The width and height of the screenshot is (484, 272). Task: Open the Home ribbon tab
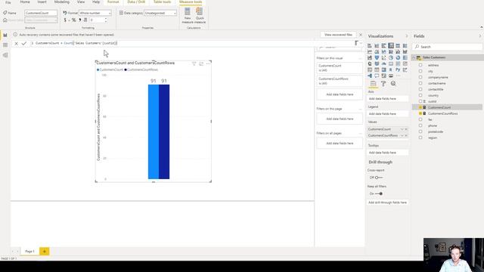pos(25,2)
